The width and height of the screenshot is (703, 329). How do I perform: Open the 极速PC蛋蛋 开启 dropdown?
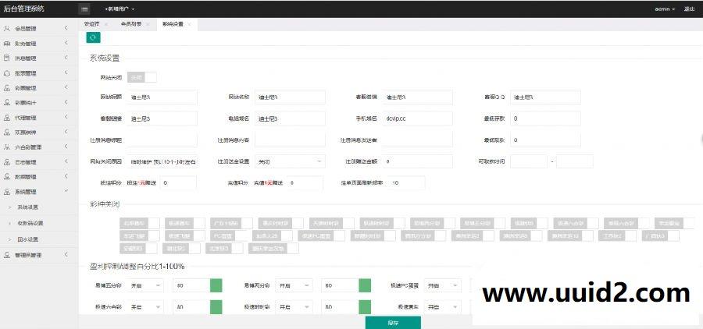[442, 285]
